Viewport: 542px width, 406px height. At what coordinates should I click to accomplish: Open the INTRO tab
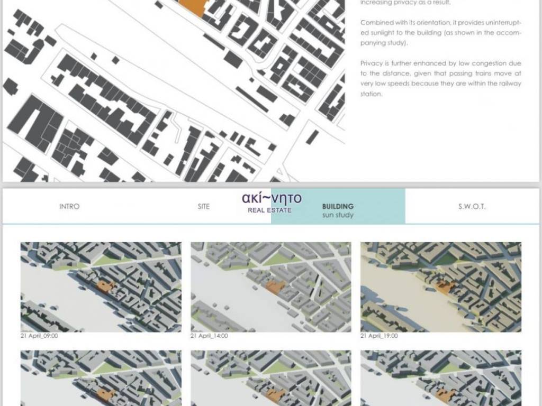69,207
